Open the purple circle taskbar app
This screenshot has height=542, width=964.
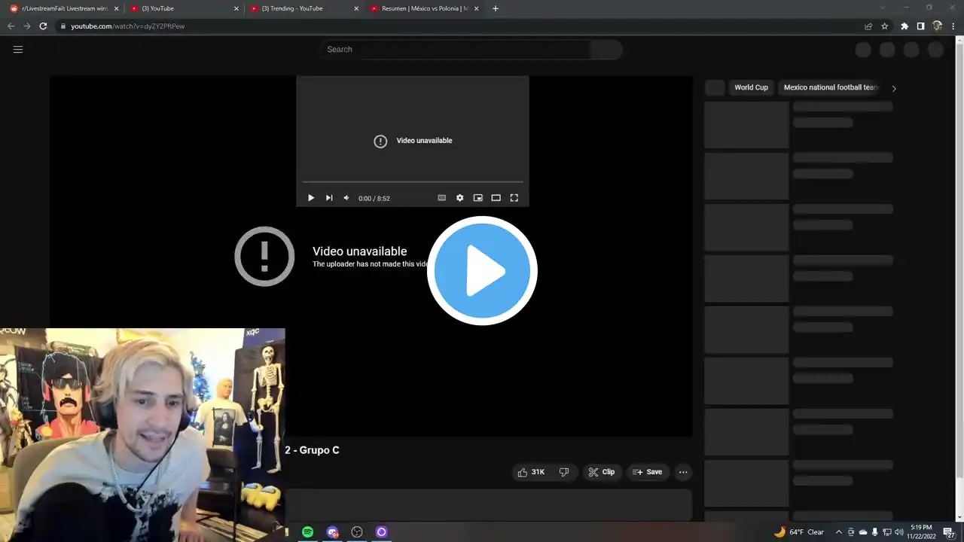tap(381, 532)
